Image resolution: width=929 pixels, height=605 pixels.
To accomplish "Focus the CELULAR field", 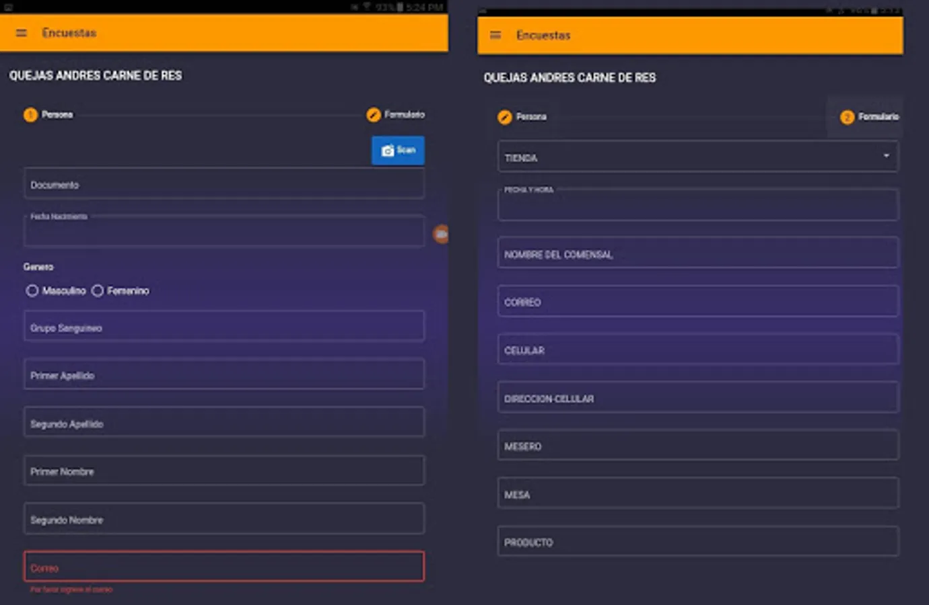I will tap(698, 350).
